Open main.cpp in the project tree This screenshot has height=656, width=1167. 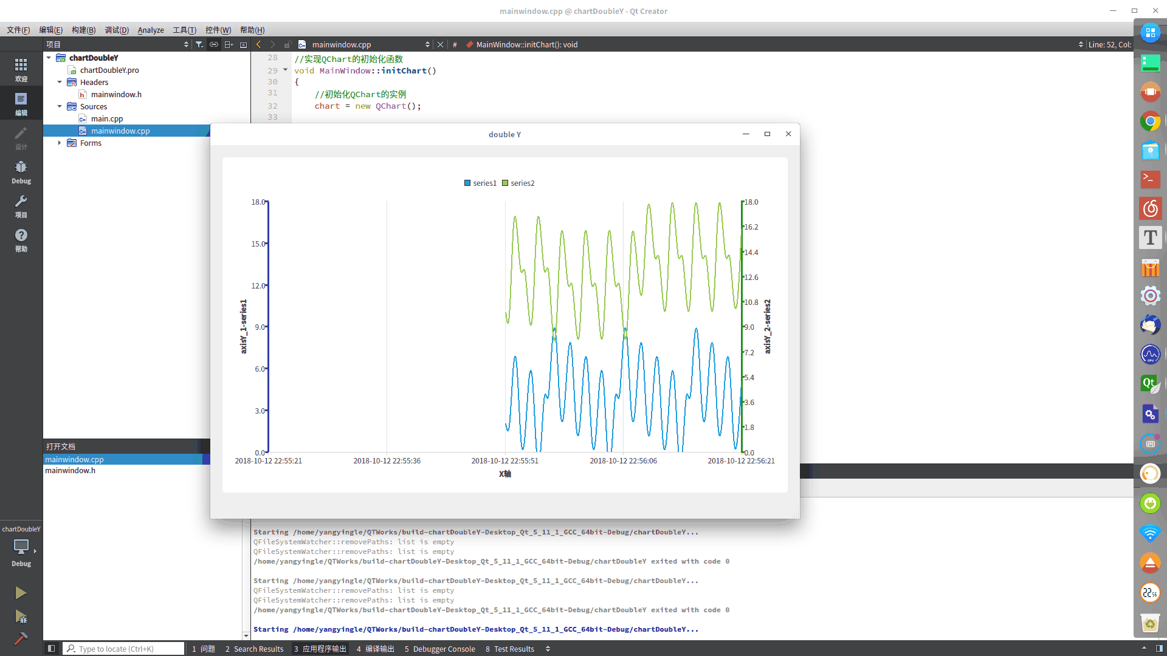[107, 118]
